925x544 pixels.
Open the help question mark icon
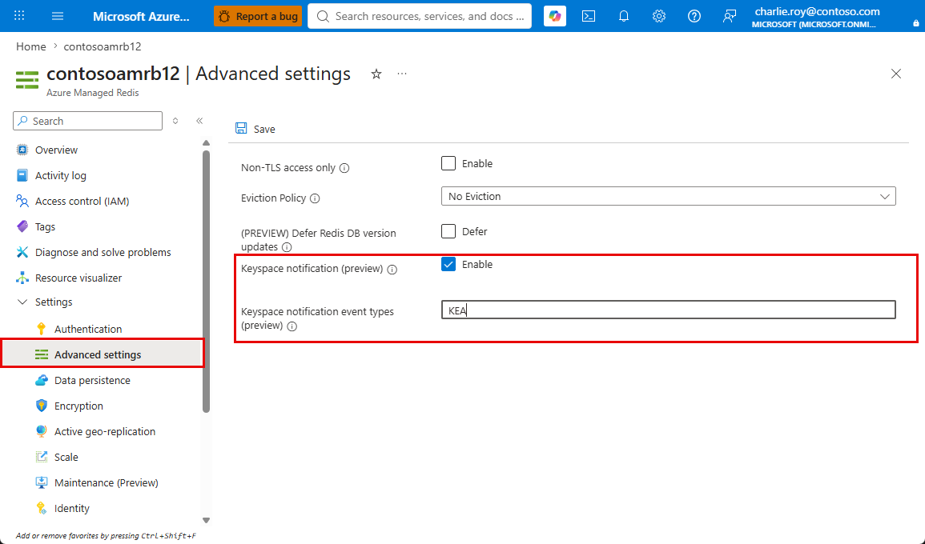(694, 16)
